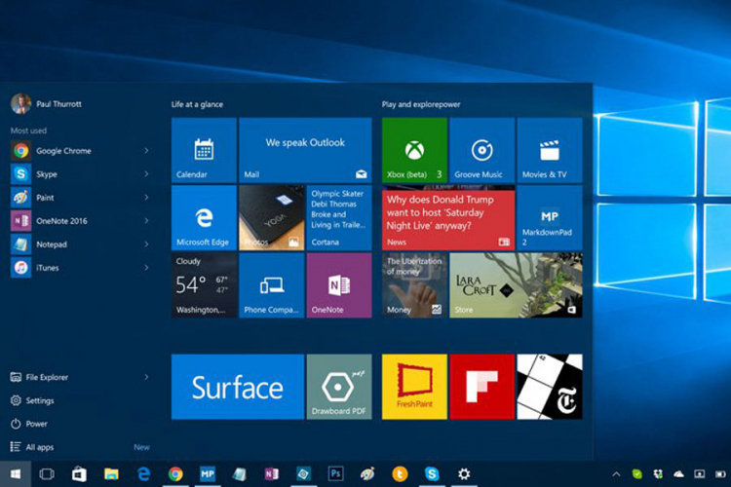Launch Chrome from the taskbar
This screenshot has width=731, height=487.
[x=175, y=474]
